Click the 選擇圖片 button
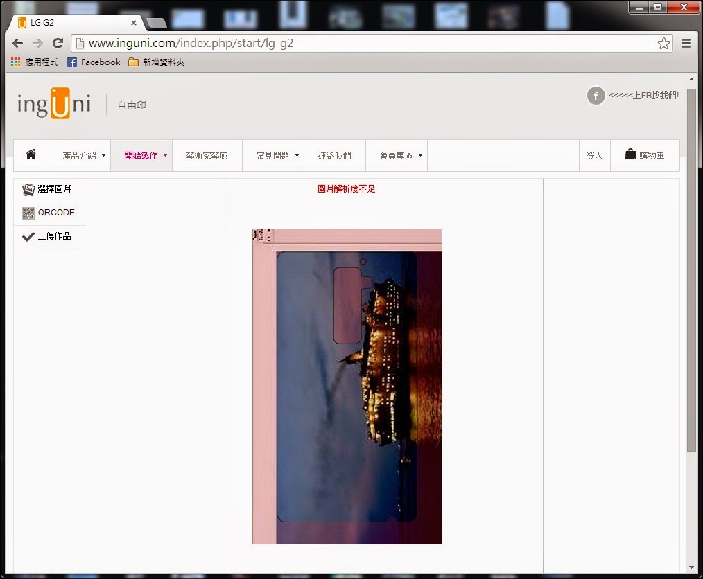703x579 pixels. click(50, 189)
